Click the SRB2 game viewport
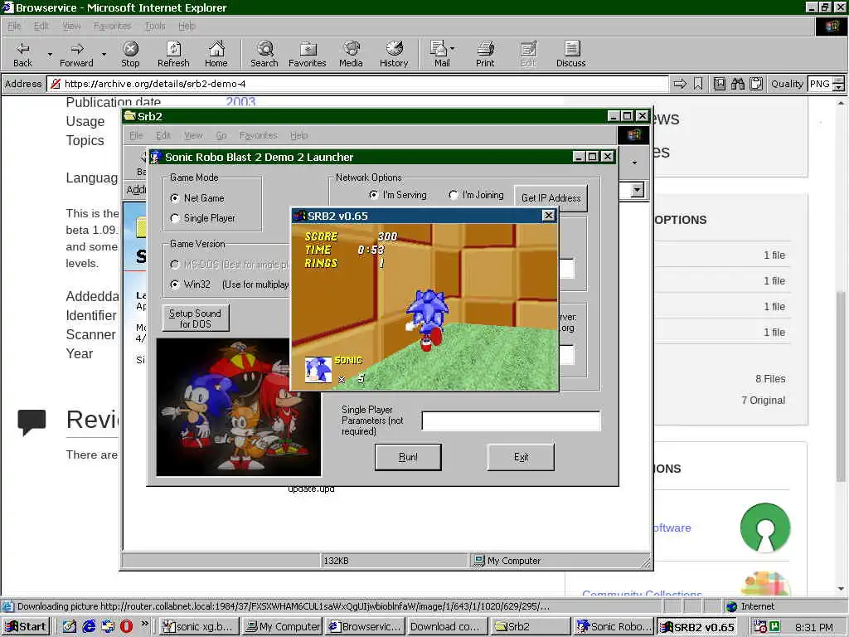Screen dimensions: 849x637 click(x=425, y=307)
